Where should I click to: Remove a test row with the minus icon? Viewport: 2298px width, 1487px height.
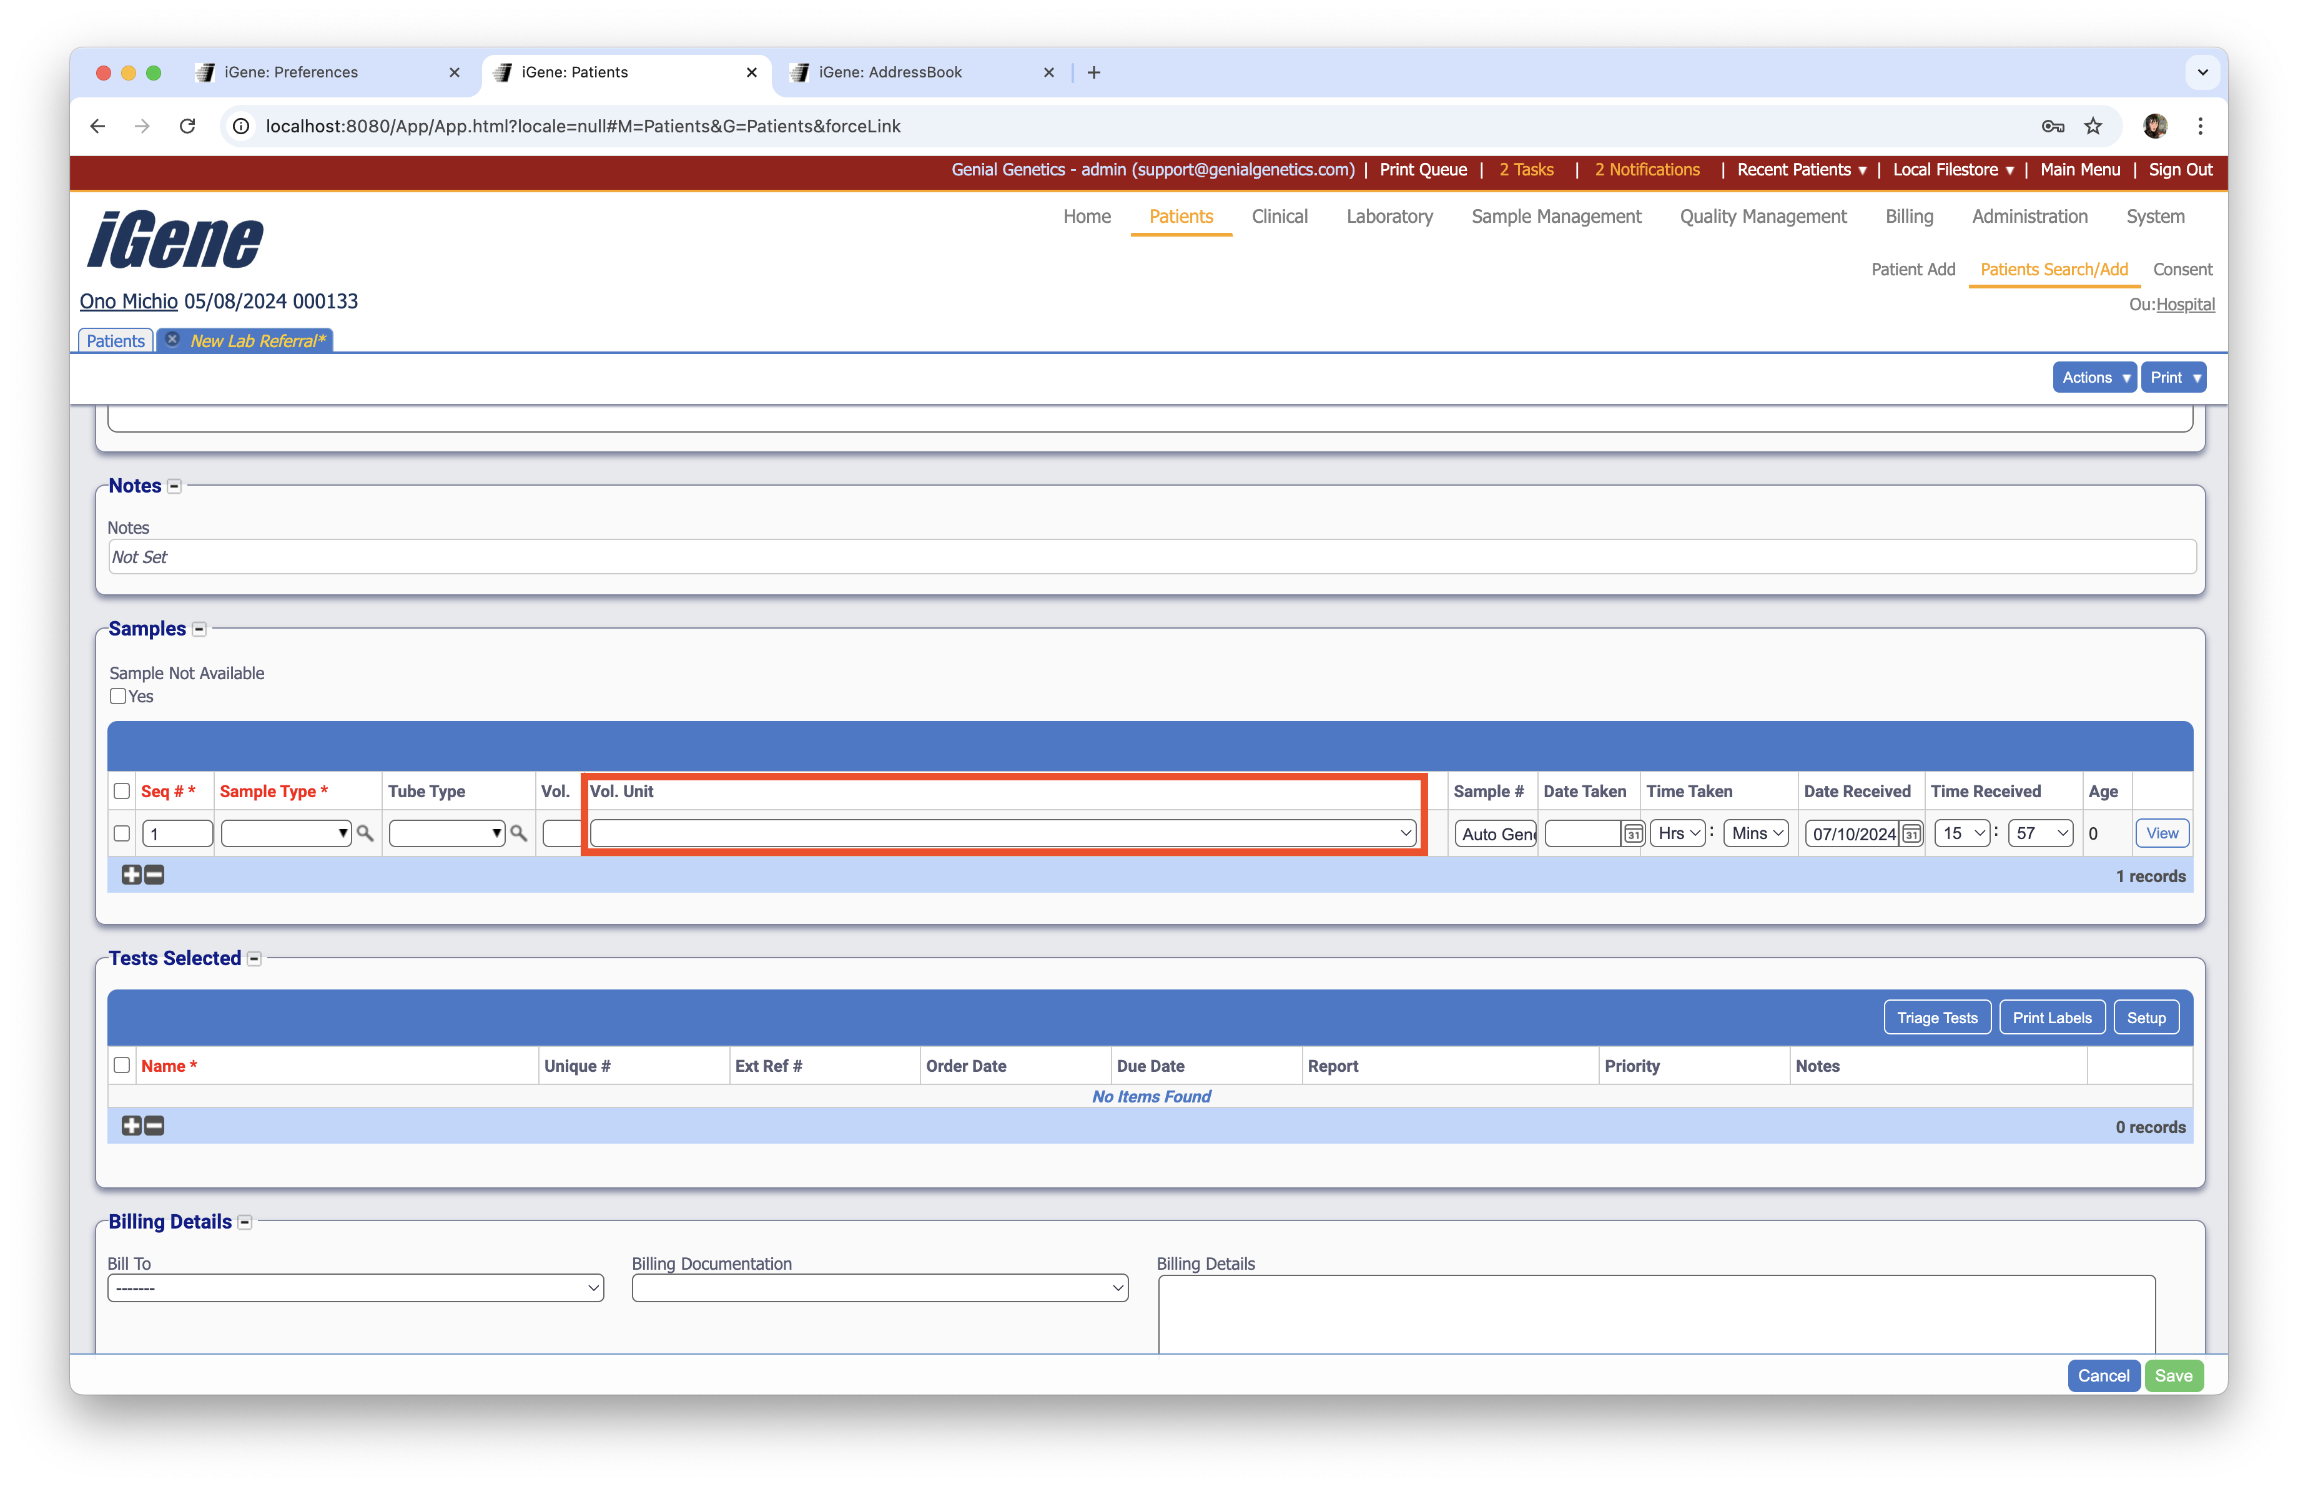pyautogui.click(x=154, y=1126)
